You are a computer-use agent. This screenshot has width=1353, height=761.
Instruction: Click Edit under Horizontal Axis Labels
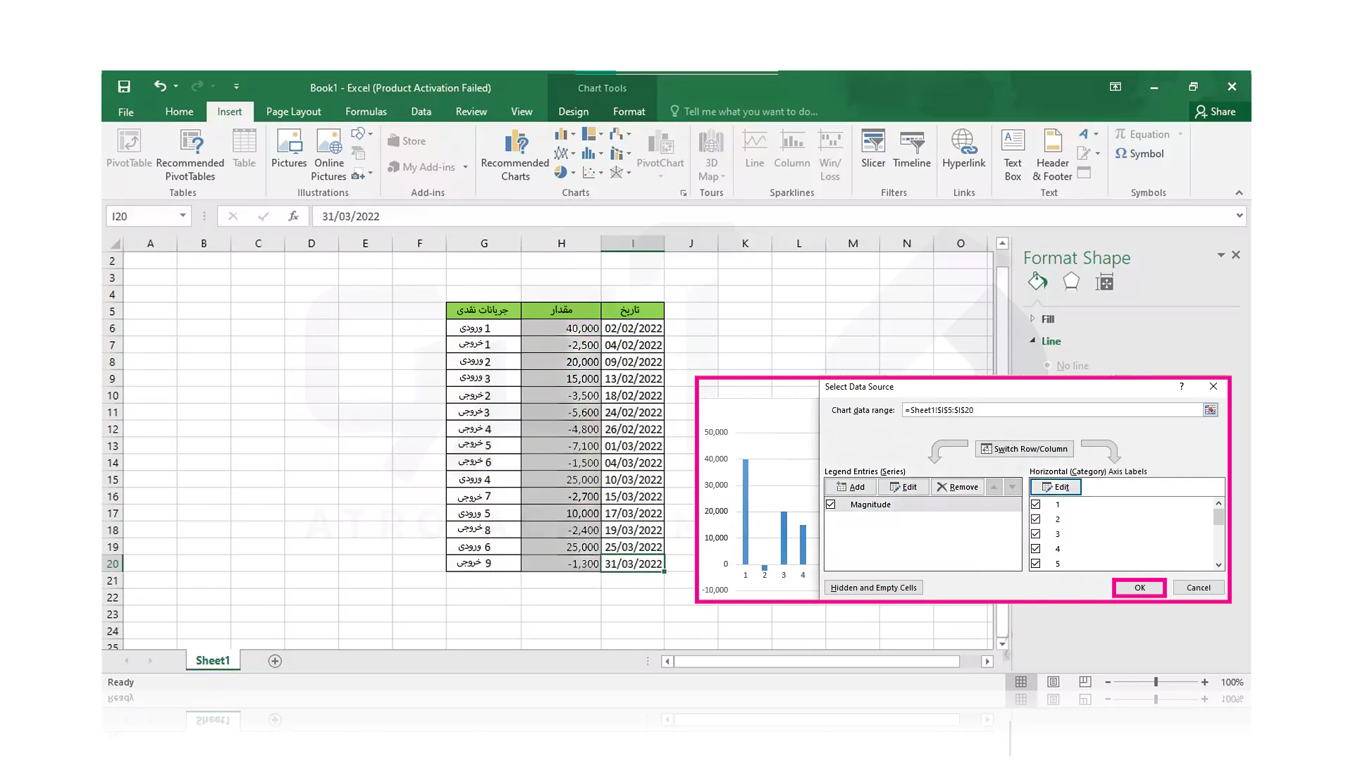point(1055,487)
